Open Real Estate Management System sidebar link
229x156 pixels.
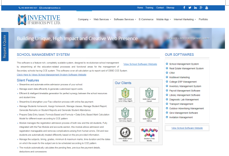pos(187,68)
